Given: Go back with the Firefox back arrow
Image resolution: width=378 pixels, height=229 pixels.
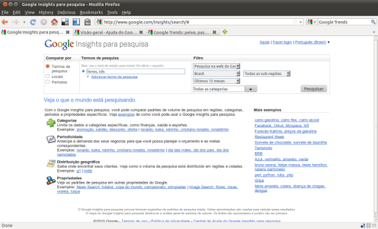Looking at the screenshot, I should pyautogui.click(x=5, y=22).
